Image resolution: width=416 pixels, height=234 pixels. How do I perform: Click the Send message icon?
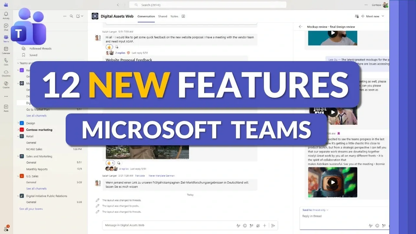point(273,225)
